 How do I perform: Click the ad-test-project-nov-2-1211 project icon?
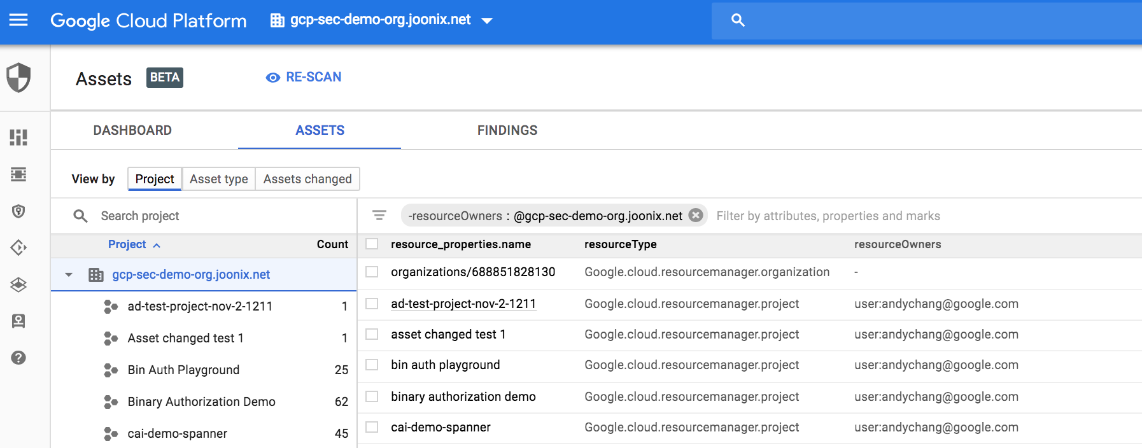tap(111, 307)
